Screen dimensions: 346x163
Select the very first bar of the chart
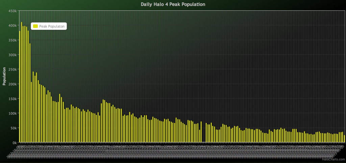20,87
